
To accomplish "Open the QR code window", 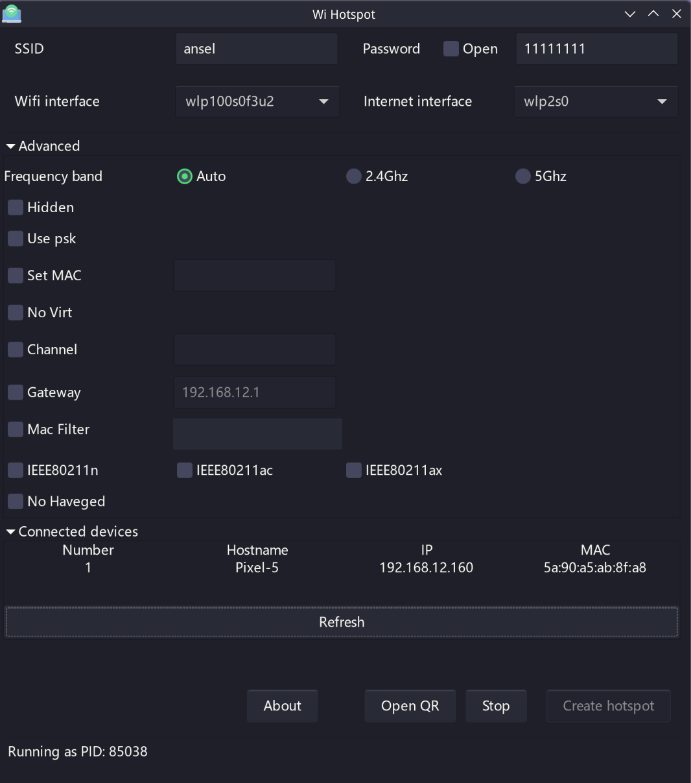I will 410,706.
